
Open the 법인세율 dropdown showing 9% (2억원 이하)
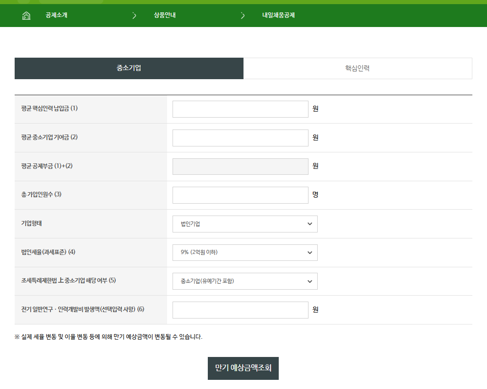point(245,253)
